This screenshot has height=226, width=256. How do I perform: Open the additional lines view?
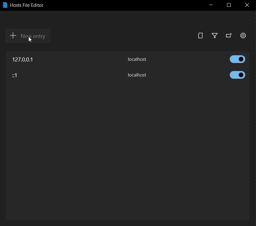pos(200,36)
